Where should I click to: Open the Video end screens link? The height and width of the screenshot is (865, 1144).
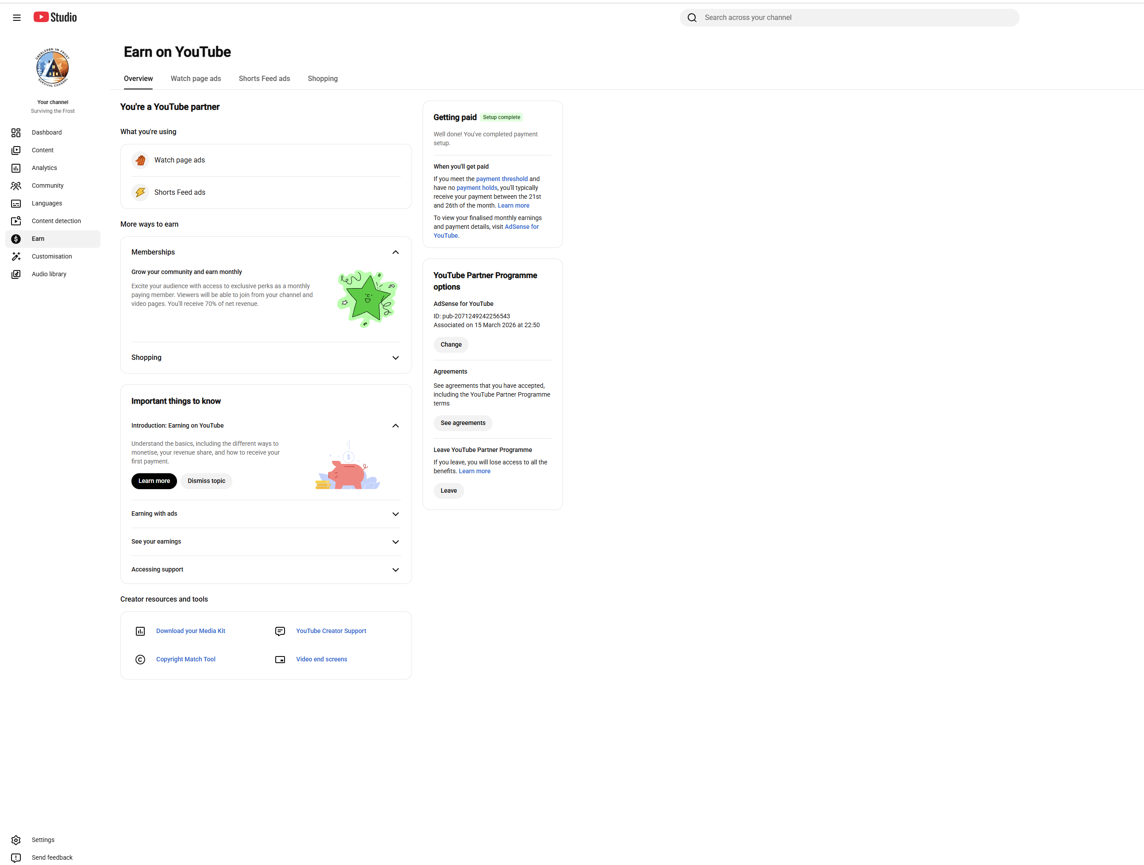(322, 659)
